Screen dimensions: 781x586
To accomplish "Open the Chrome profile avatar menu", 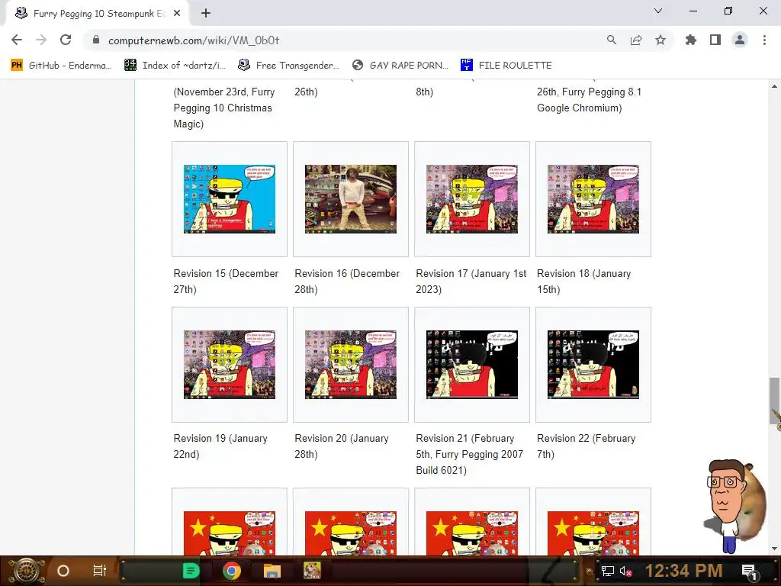I will (740, 40).
